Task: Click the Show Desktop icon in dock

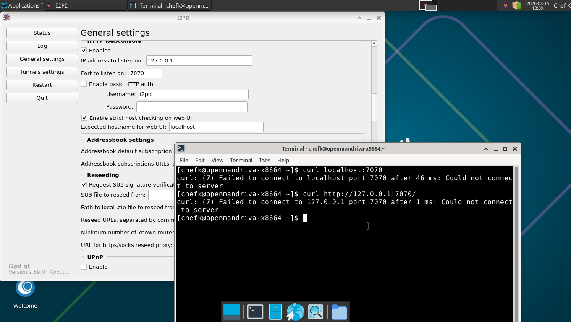Action: point(232,312)
